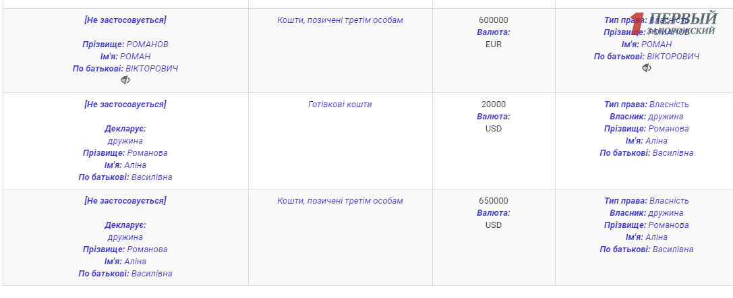
Task: Click 'Власник: дружина' in Готівкові кошти row
Action: 647,117
